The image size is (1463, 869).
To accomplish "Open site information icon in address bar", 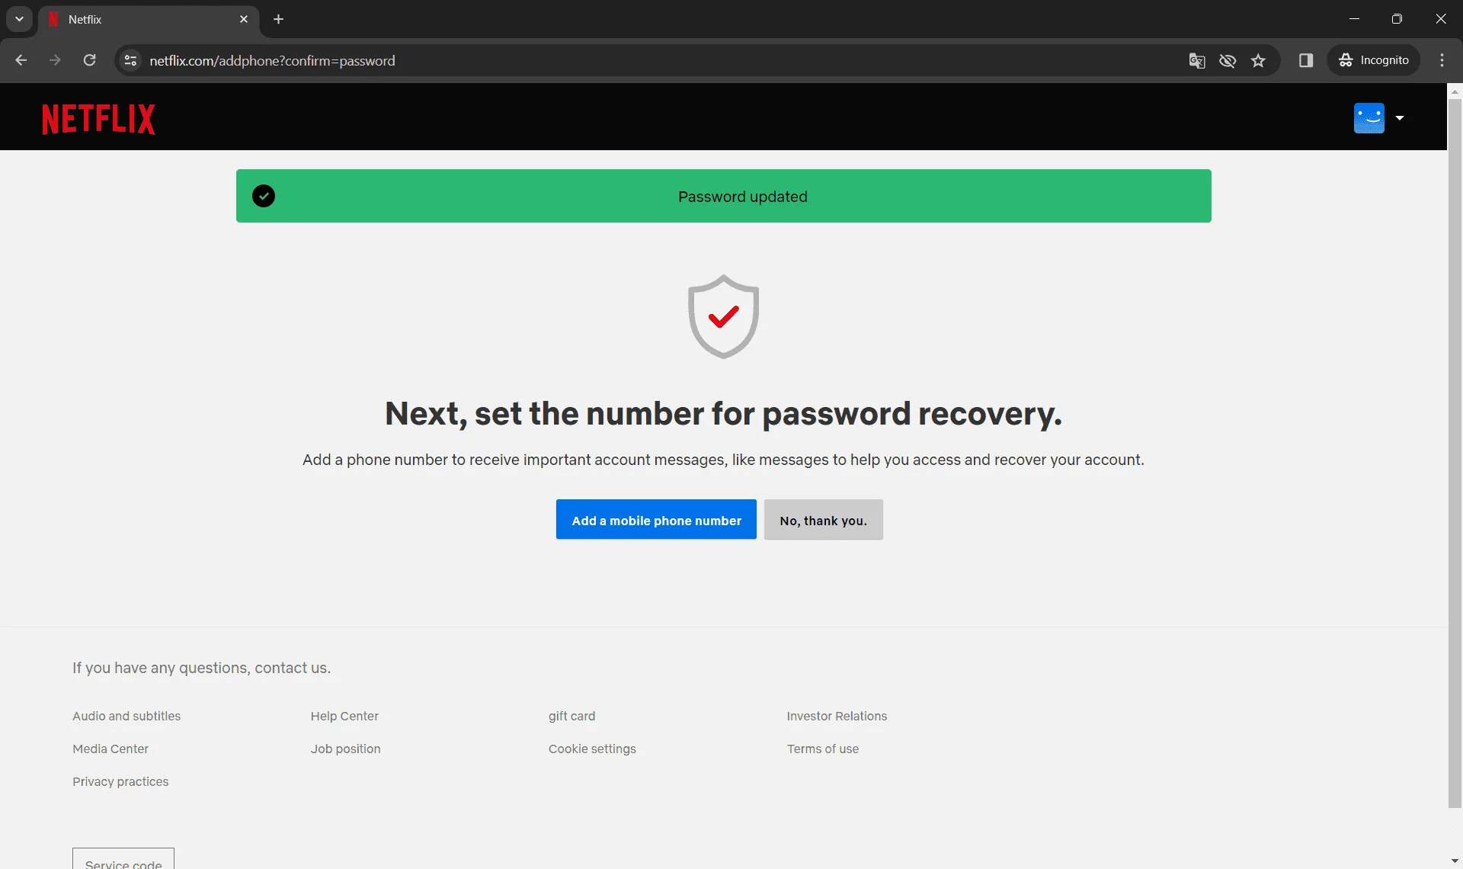I will click(x=130, y=60).
